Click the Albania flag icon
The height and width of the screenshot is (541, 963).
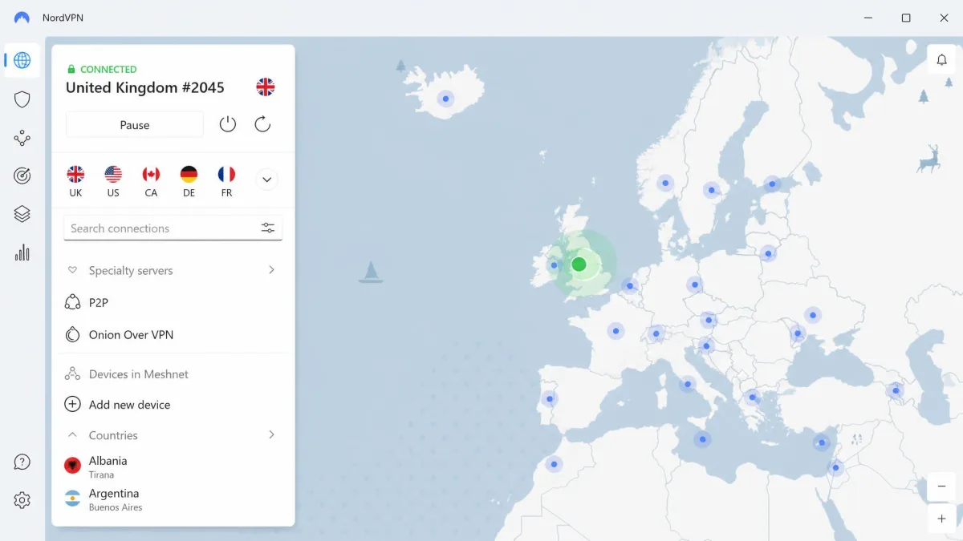72,466
